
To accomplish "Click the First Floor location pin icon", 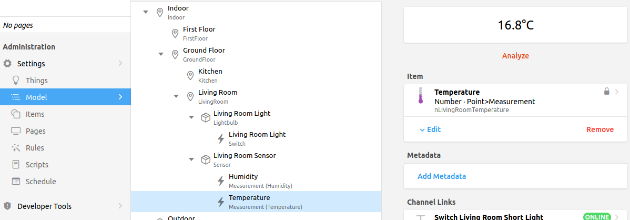I will (175, 34).
